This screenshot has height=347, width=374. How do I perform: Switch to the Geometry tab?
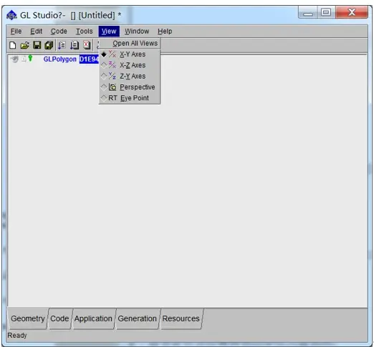tap(28, 318)
